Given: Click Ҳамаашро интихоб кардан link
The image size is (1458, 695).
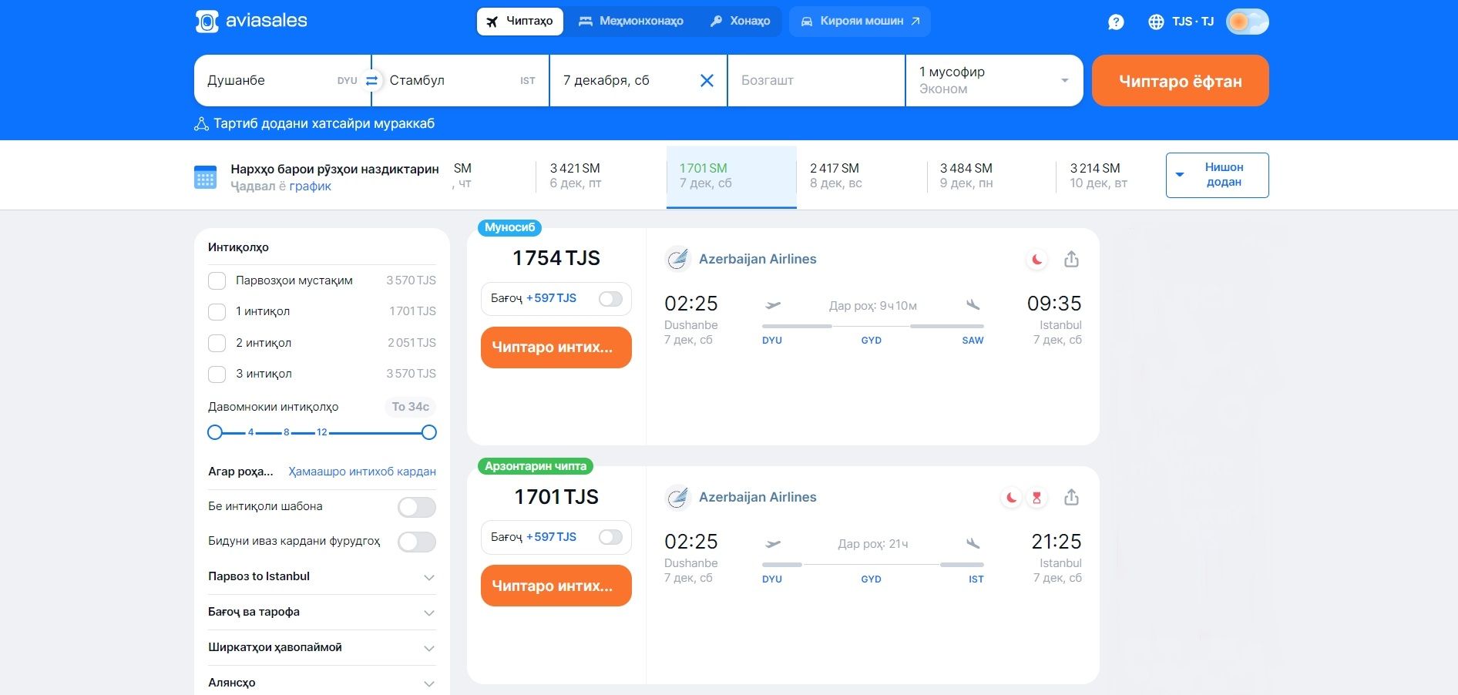Looking at the screenshot, I should pyautogui.click(x=362, y=472).
